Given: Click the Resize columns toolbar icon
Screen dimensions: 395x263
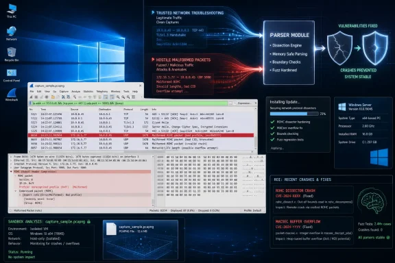Looking at the screenshot, I should point(133,97).
